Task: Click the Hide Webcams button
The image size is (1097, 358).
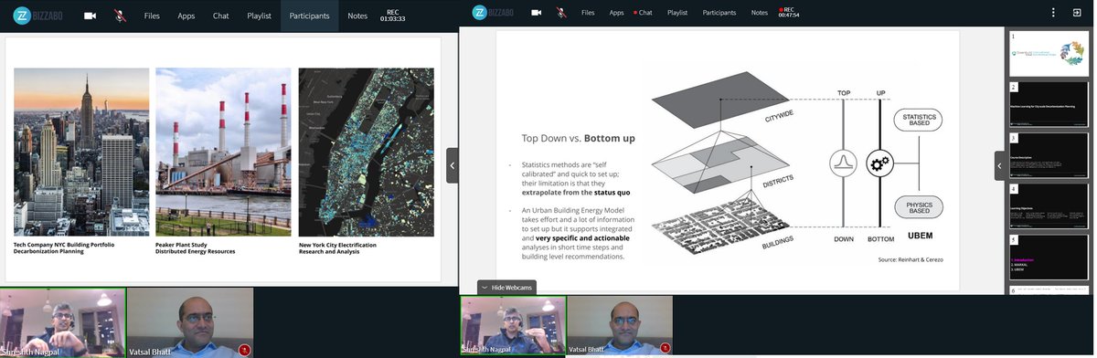Action: click(x=506, y=288)
